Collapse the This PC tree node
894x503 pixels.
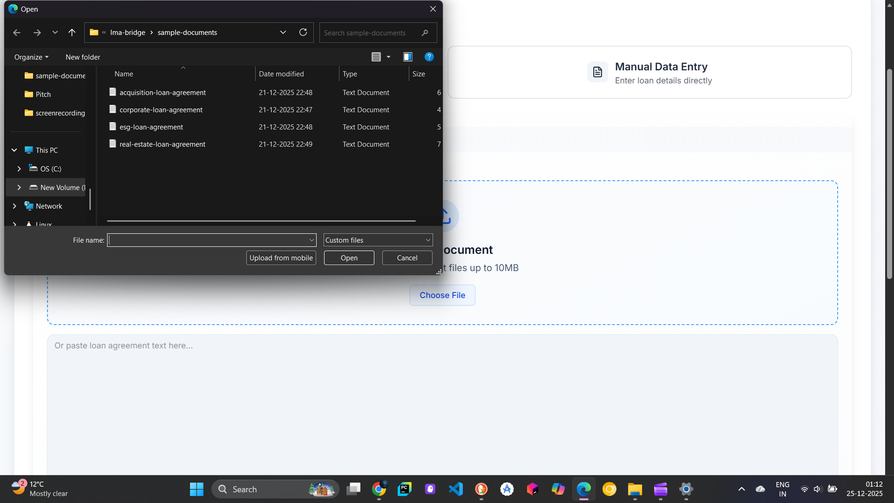[x=14, y=150]
